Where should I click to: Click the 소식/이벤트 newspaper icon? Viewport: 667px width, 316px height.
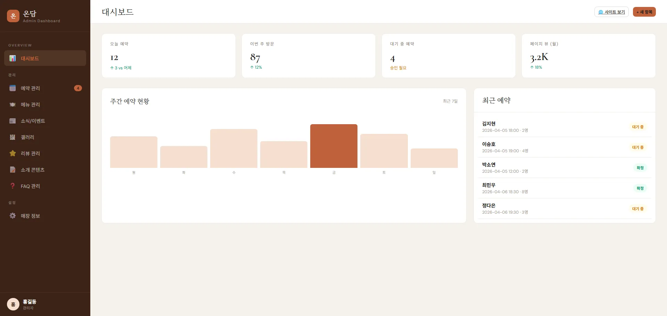click(13, 121)
